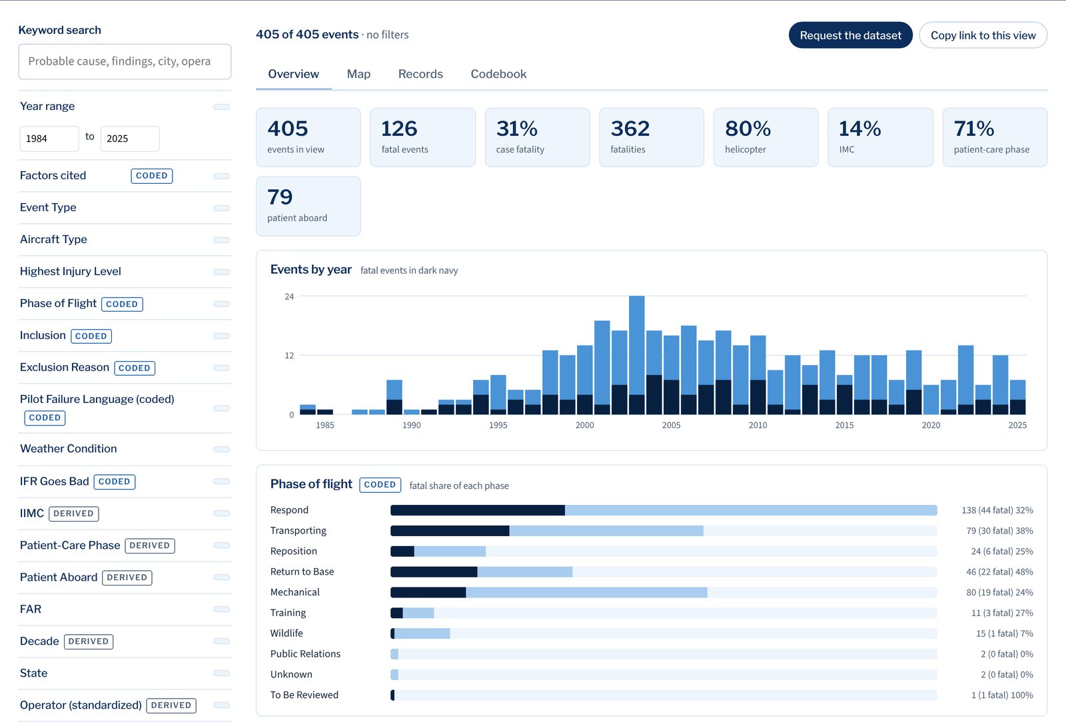Click the Return to Base bar
This screenshot has width=1066, height=726.
(x=664, y=571)
